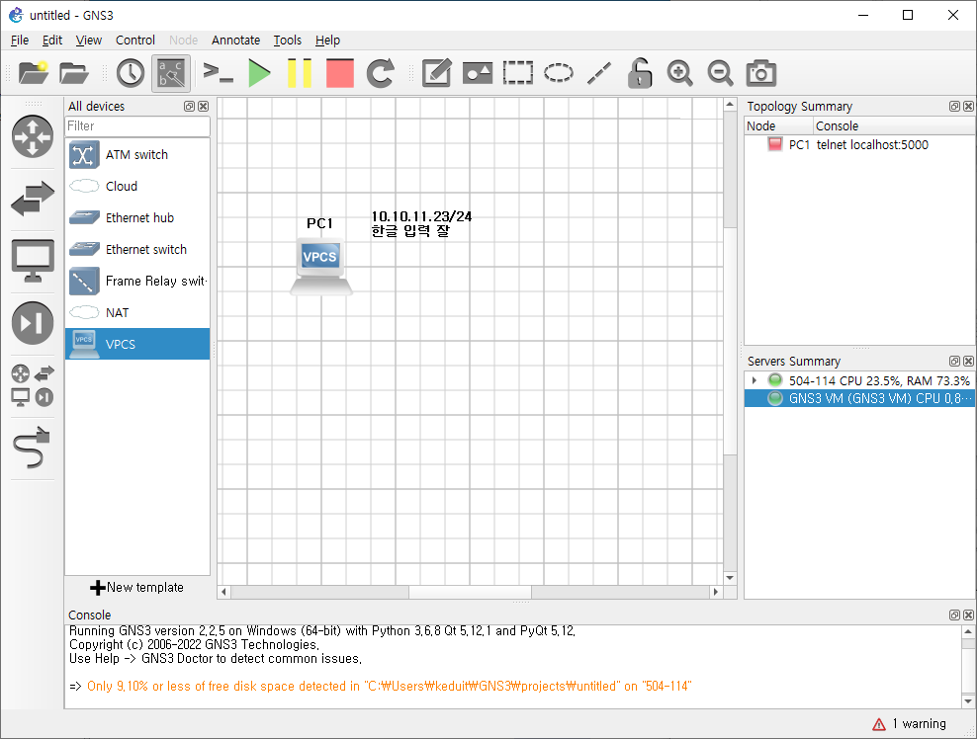Click the Console column header
This screenshot has width=977, height=739.
(894, 126)
